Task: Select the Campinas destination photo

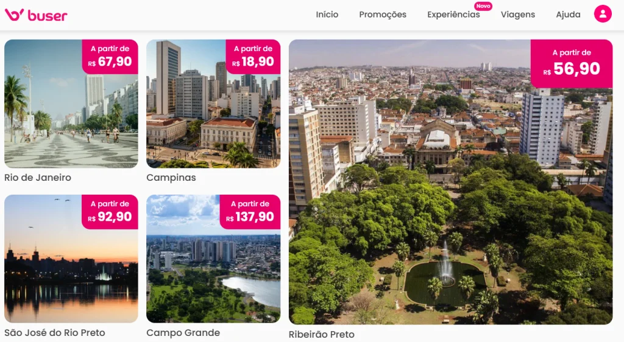Action: click(x=213, y=103)
